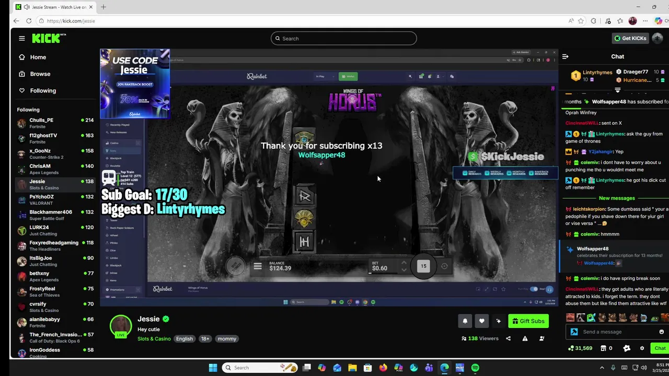Image resolution: width=669 pixels, height=376 pixels.
Task: Click the browser refresh button
Action: click(28, 21)
